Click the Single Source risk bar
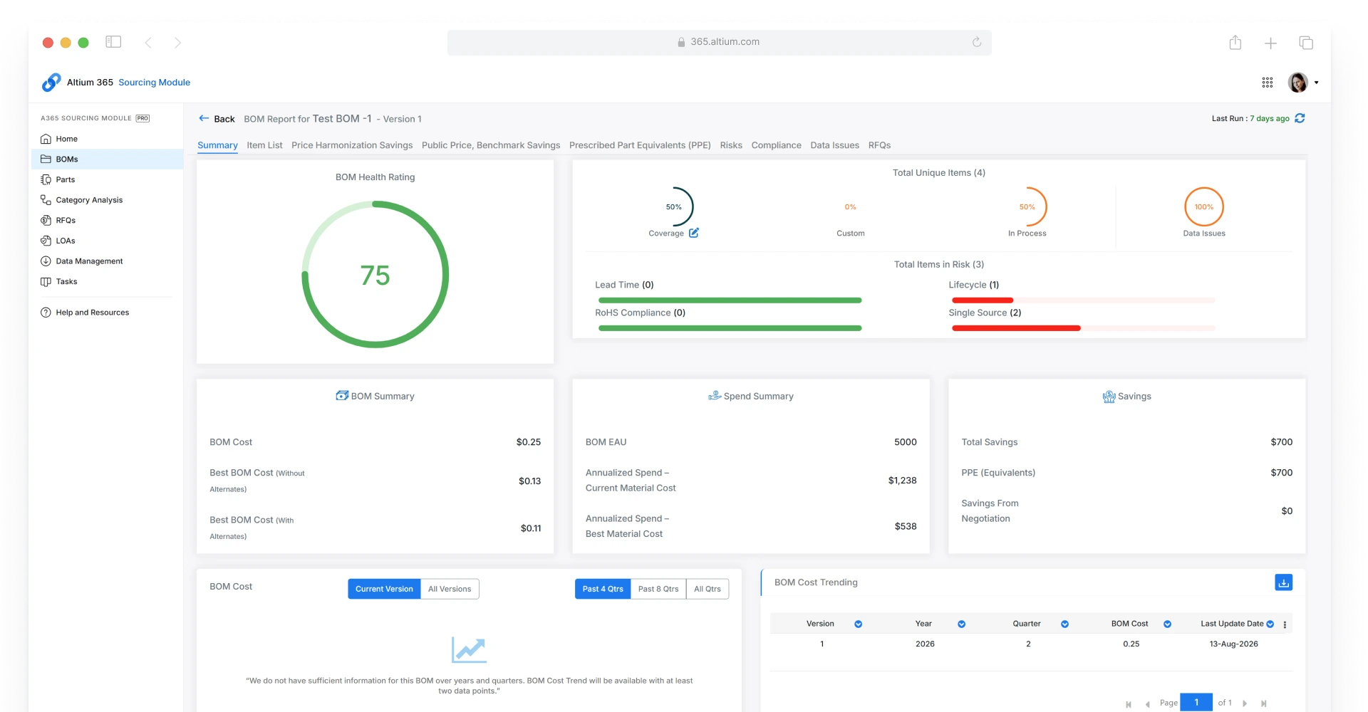1368x712 pixels. click(1084, 328)
